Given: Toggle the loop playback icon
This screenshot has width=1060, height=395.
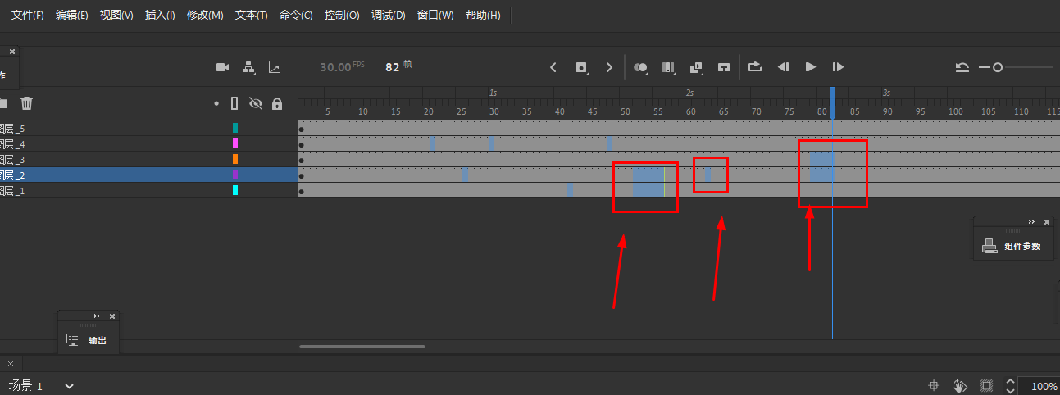Looking at the screenshot, I should pos(755,67).
